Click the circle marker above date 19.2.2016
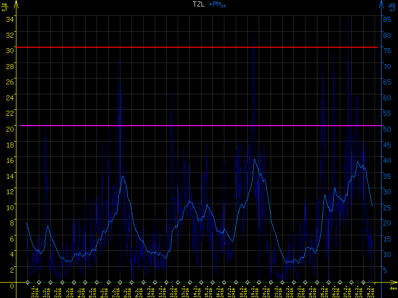This screenshot has height=298, width=398. 247,282
